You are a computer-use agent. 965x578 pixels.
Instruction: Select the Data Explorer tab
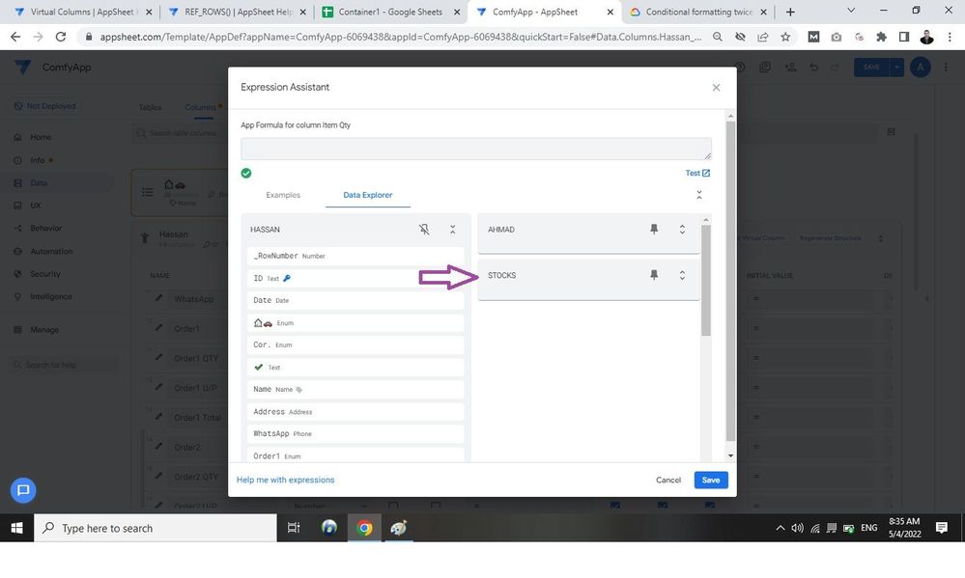point(367,195)
